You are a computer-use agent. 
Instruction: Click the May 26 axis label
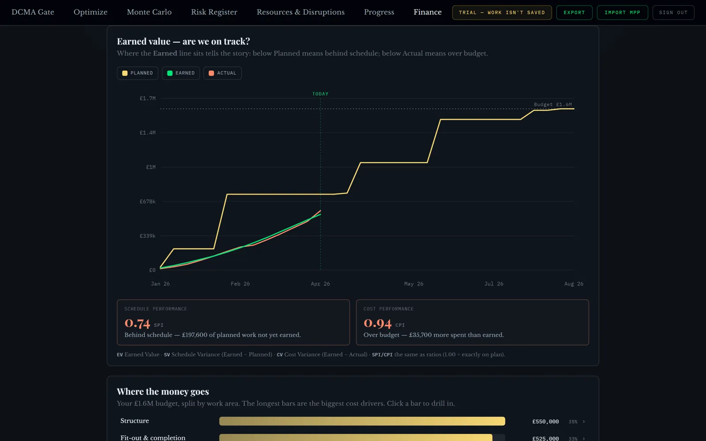[x=413, y=284]
